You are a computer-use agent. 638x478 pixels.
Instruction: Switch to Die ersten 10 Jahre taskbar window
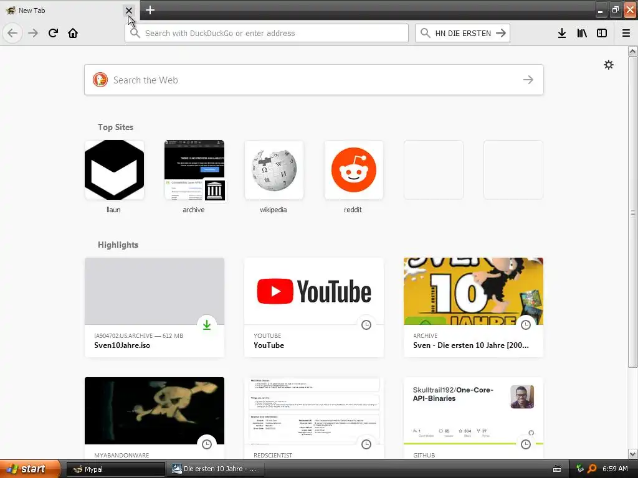coord(216,469)
